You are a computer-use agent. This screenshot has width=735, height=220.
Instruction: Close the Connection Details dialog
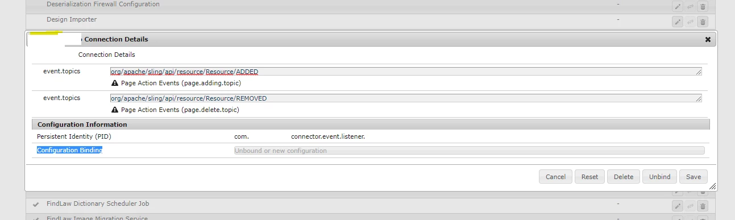tap(708, 39)
